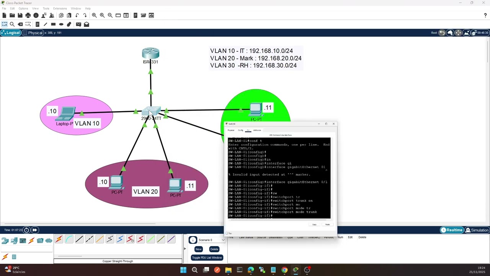
Task: Click the Add Simple PDU closed envelope
Action: [x=78, y=24]
